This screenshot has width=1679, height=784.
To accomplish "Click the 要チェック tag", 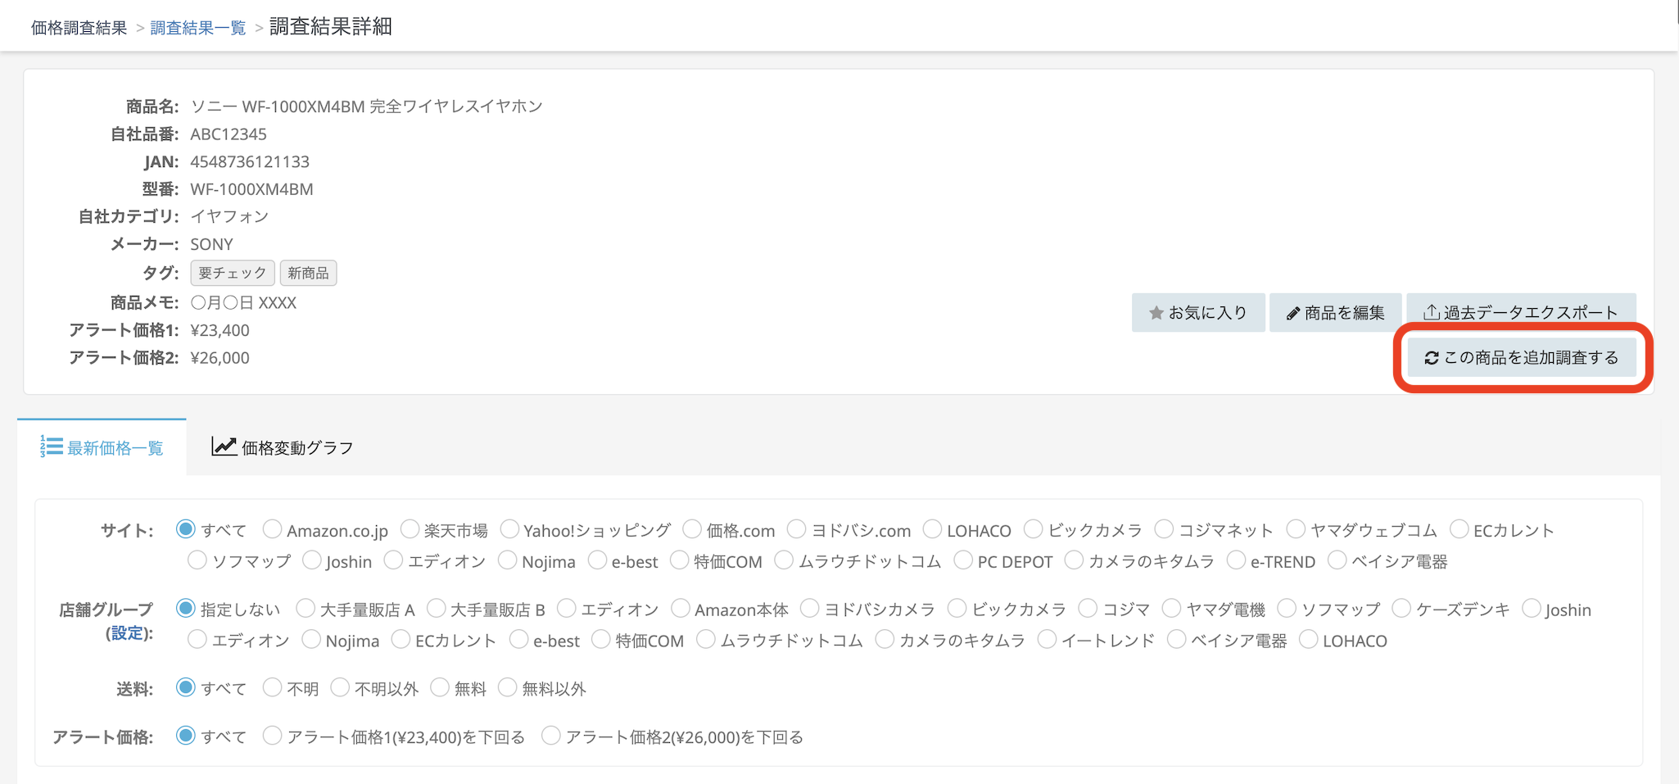I will point(233,273).
